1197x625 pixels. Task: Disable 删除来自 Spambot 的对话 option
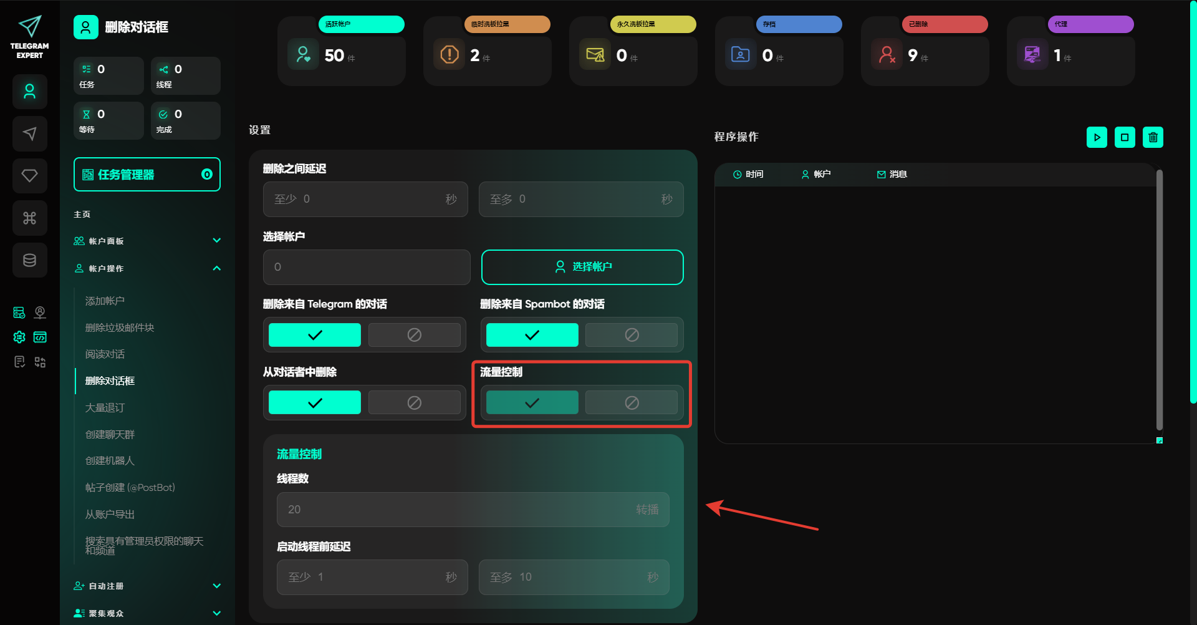pyautogui.click(x=631, y=335)
